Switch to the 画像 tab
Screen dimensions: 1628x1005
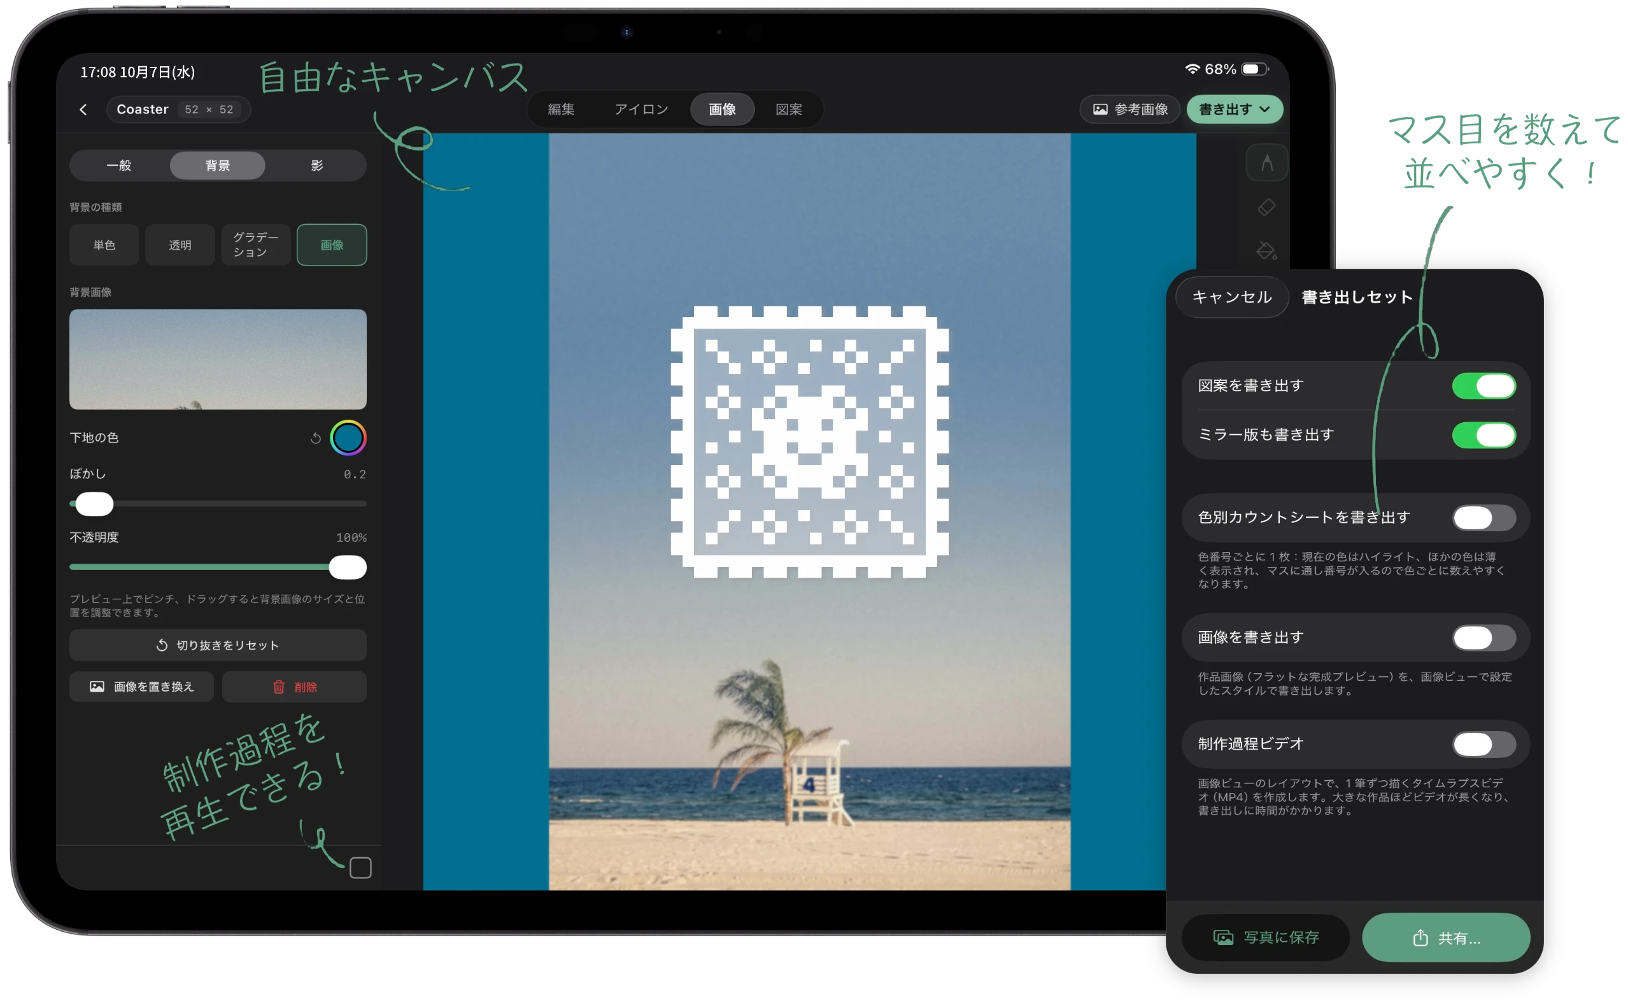[722, 109]
